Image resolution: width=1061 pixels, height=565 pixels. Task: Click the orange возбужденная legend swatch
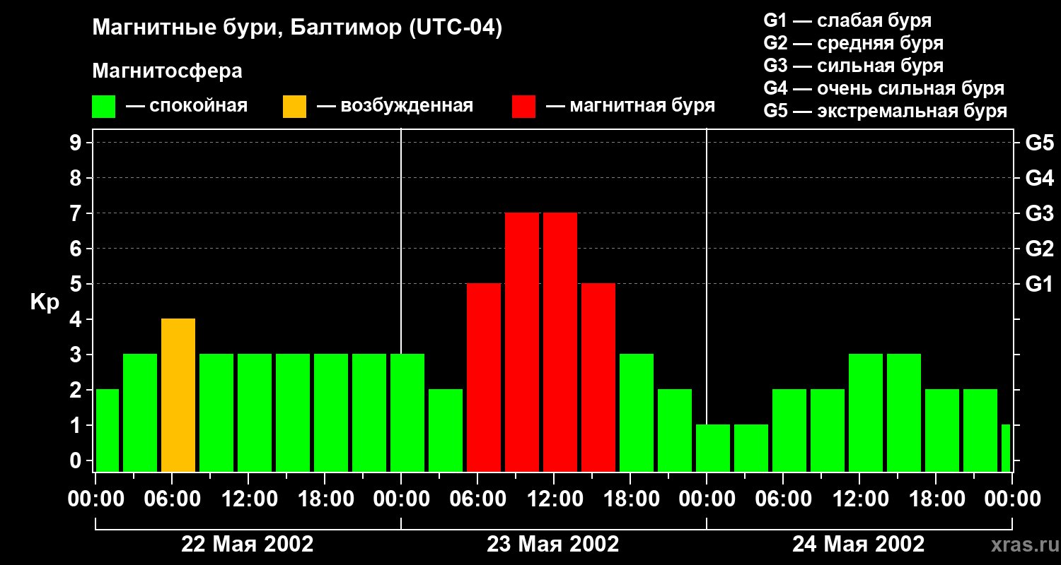[x=294, y=107]
